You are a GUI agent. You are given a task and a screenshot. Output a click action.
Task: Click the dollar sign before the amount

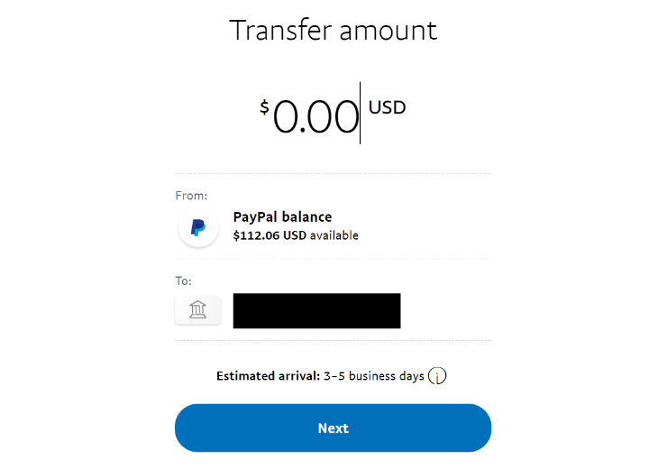point(264,108)
